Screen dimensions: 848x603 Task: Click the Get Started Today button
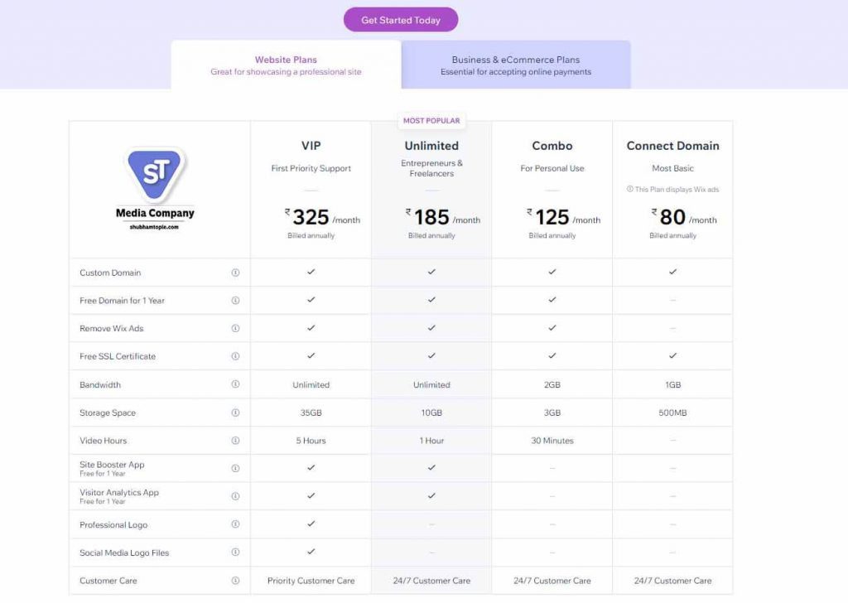(401, 20)
